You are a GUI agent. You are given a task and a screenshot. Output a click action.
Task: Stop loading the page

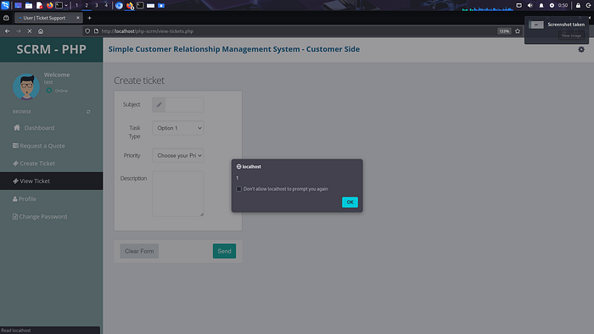pyautogui.click(x=30, y=31)
